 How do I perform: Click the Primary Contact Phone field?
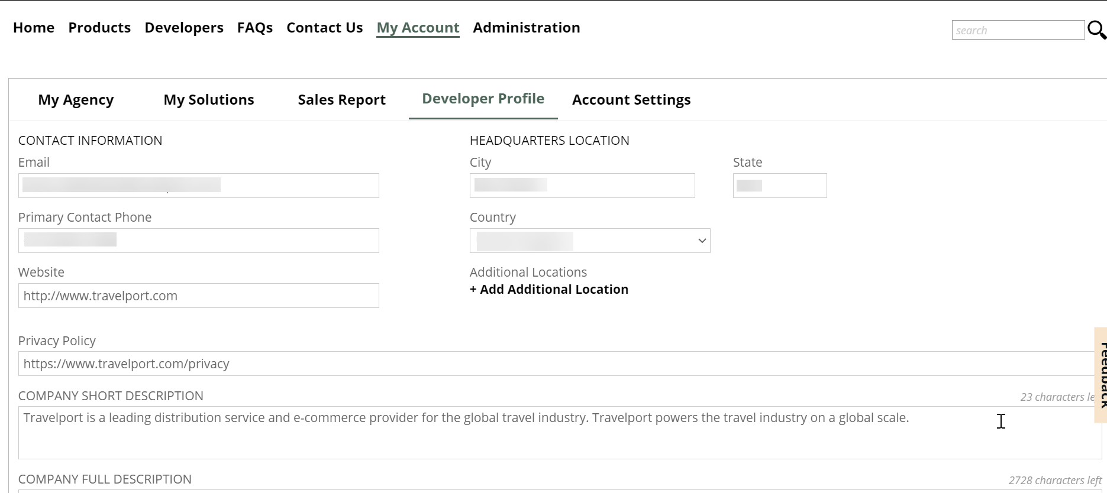click(x=199, y=241)
